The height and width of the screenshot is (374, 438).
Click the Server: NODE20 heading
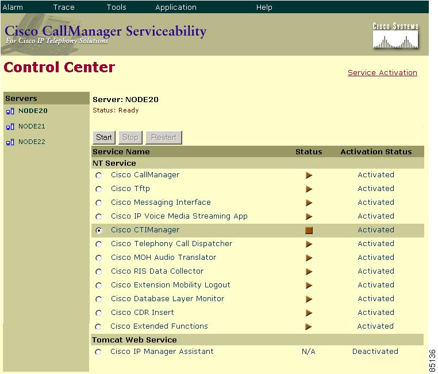(x=125, y=100)
